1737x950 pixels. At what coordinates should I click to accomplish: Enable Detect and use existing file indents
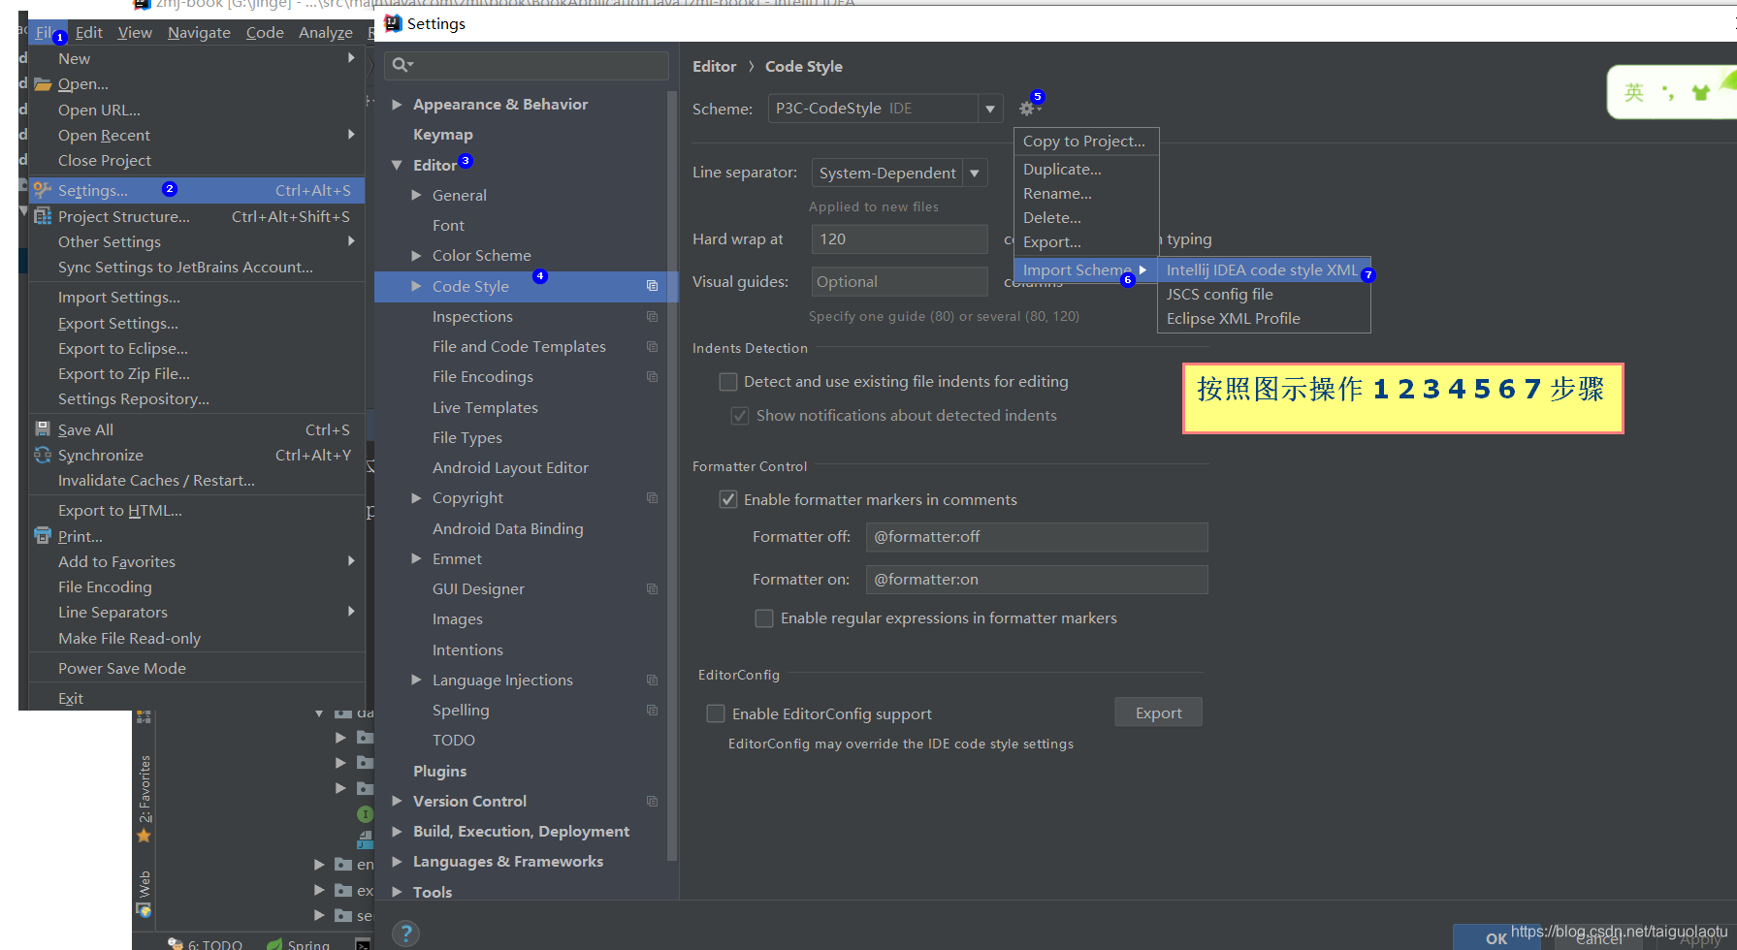click(728, 381)
